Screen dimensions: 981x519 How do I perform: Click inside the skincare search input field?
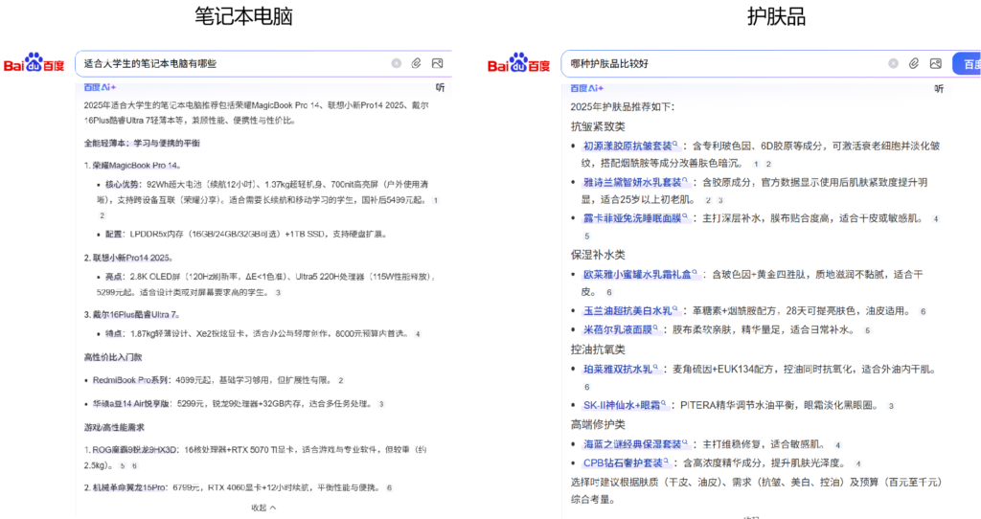click(719, 64)
